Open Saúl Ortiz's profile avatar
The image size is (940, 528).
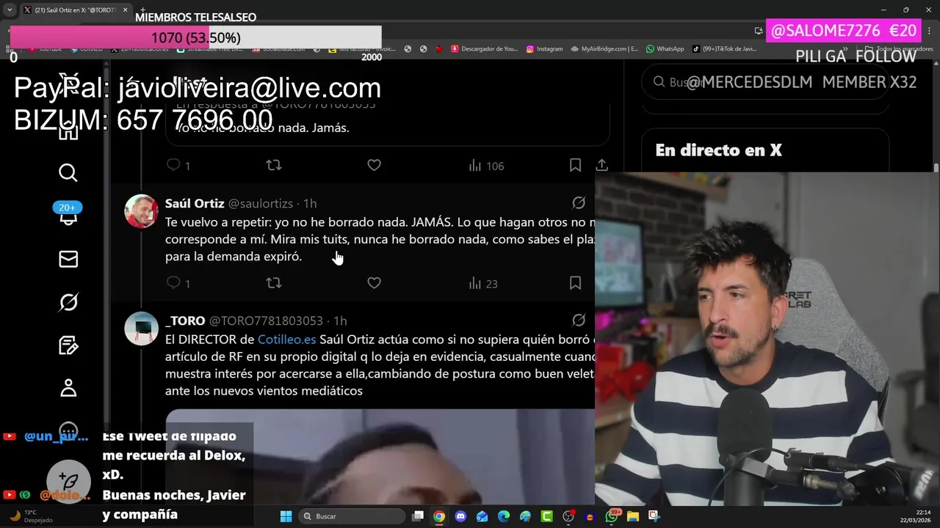click(141, 211)
